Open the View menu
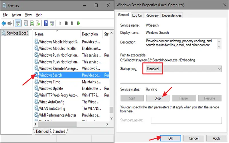This screenshot has height=143, width=229. (28, 15)
